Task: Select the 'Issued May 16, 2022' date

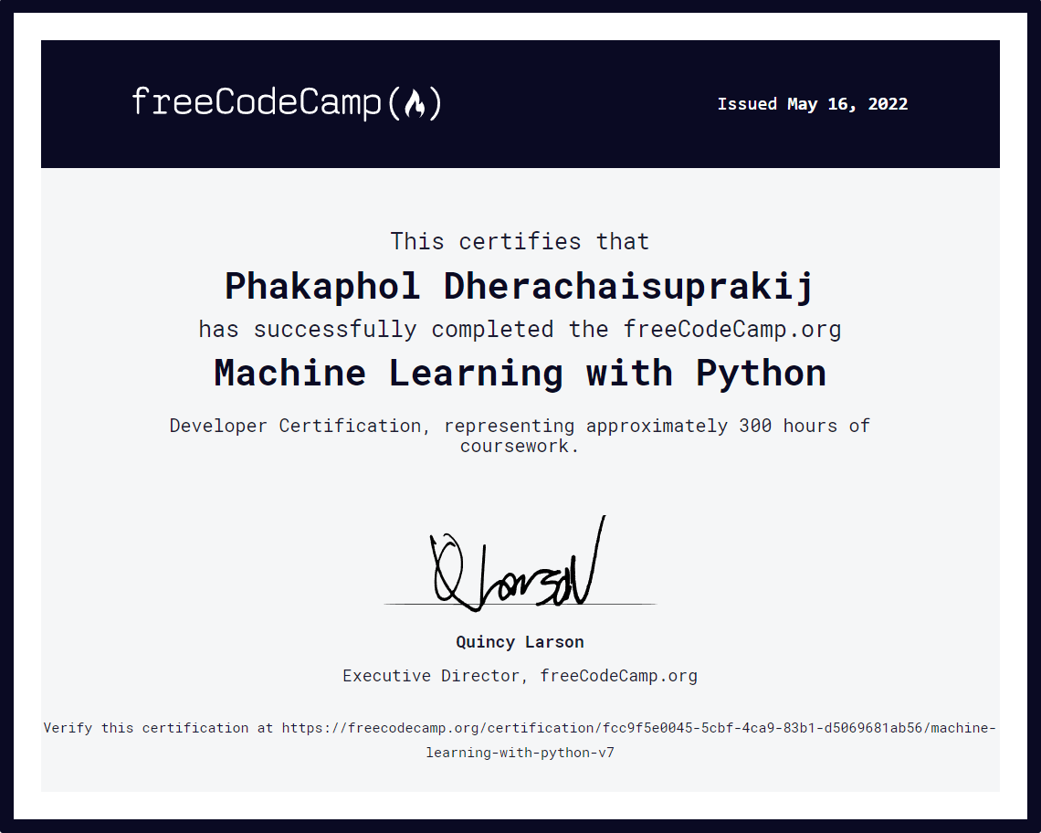Action: pyautogui.click(x=812, y=104)
